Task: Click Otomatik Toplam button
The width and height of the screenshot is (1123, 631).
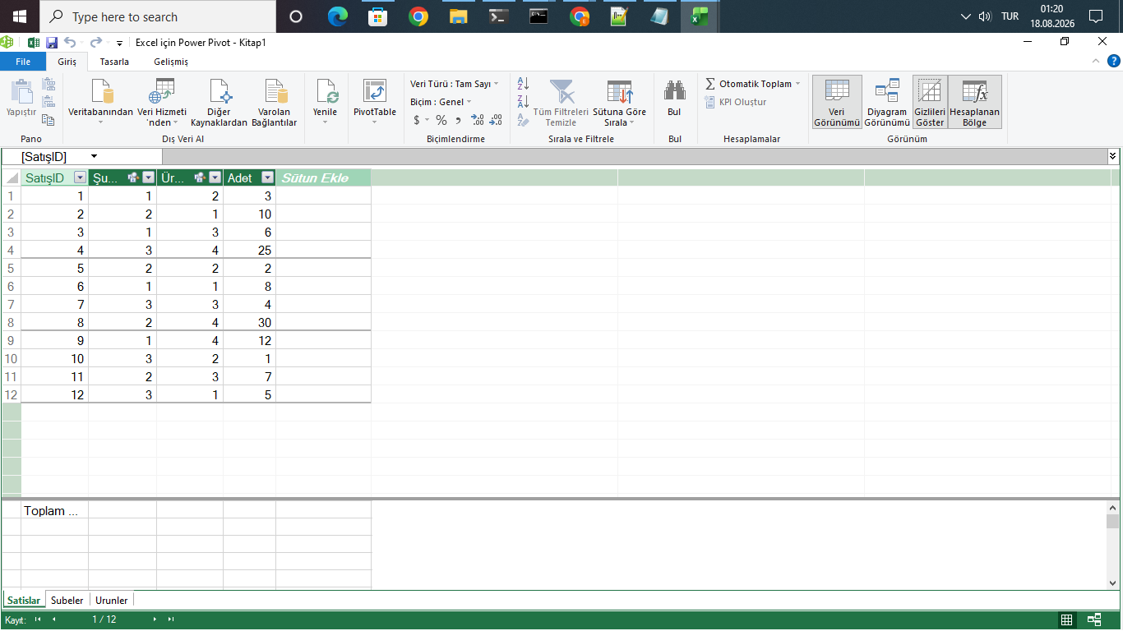Action: 748,84
